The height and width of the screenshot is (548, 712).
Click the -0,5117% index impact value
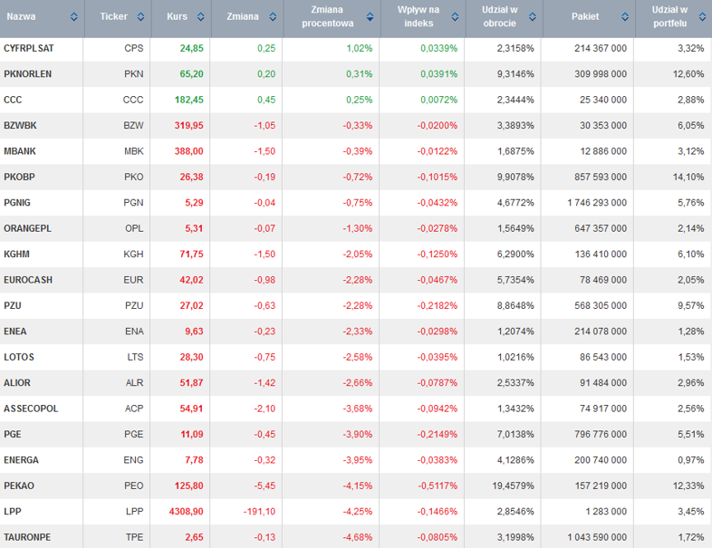[438, 486]
